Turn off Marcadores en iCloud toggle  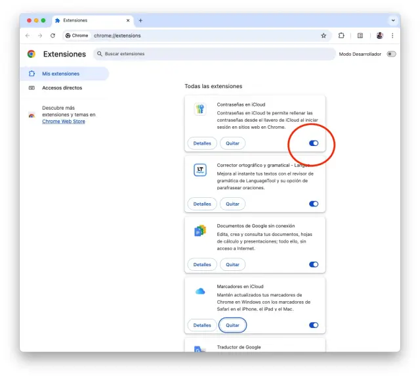(x=314, y=325)
